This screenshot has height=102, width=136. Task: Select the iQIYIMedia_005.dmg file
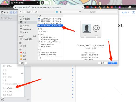[x=50, y=55]
